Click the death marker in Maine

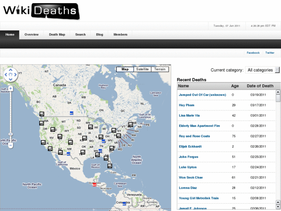[131, 124]
